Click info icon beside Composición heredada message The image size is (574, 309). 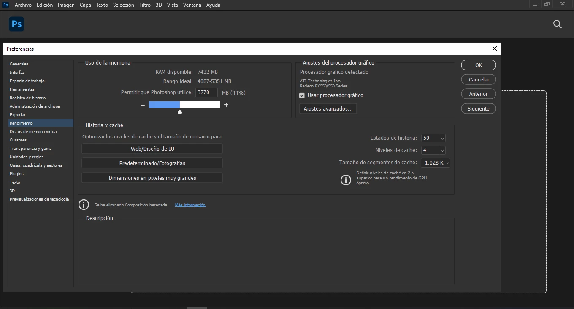tap(84, 205)
